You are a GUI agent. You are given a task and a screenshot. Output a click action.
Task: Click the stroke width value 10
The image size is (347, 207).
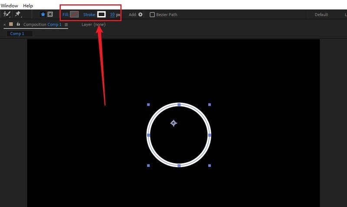(112, 14)
